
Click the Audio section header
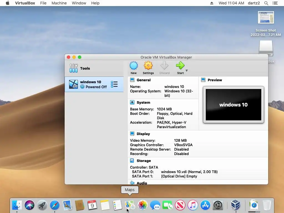click(x=142, y=183)
